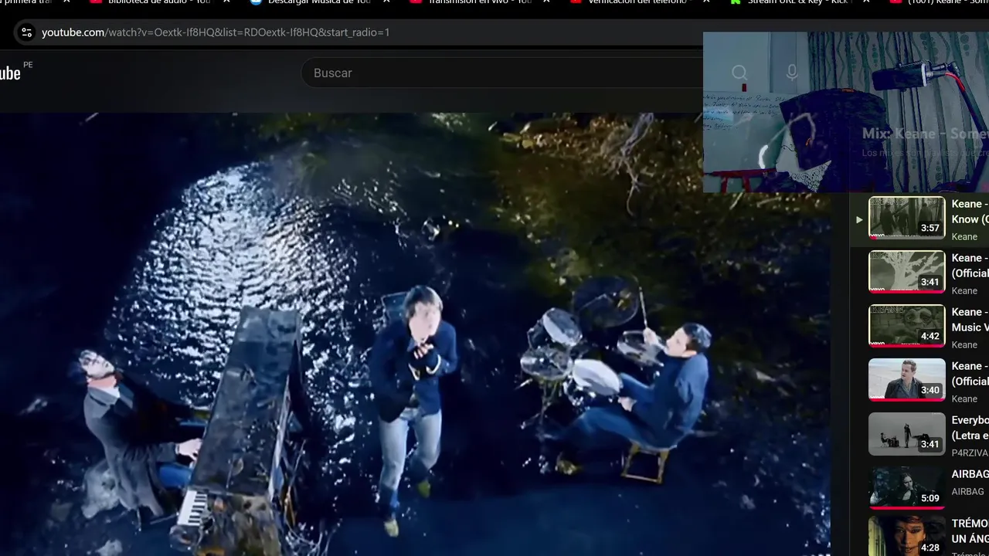Viewport: 989px width, 556px height.
Task: Close the Biblioteca de audio tab
Action: [226, 2]
